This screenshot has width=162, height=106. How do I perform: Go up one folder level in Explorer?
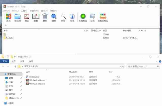[x=15, y=66]
